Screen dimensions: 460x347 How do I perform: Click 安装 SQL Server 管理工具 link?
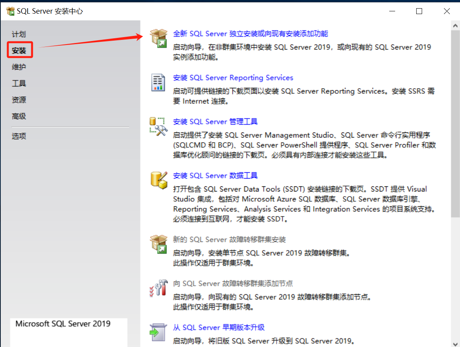(x=215, y=122)
